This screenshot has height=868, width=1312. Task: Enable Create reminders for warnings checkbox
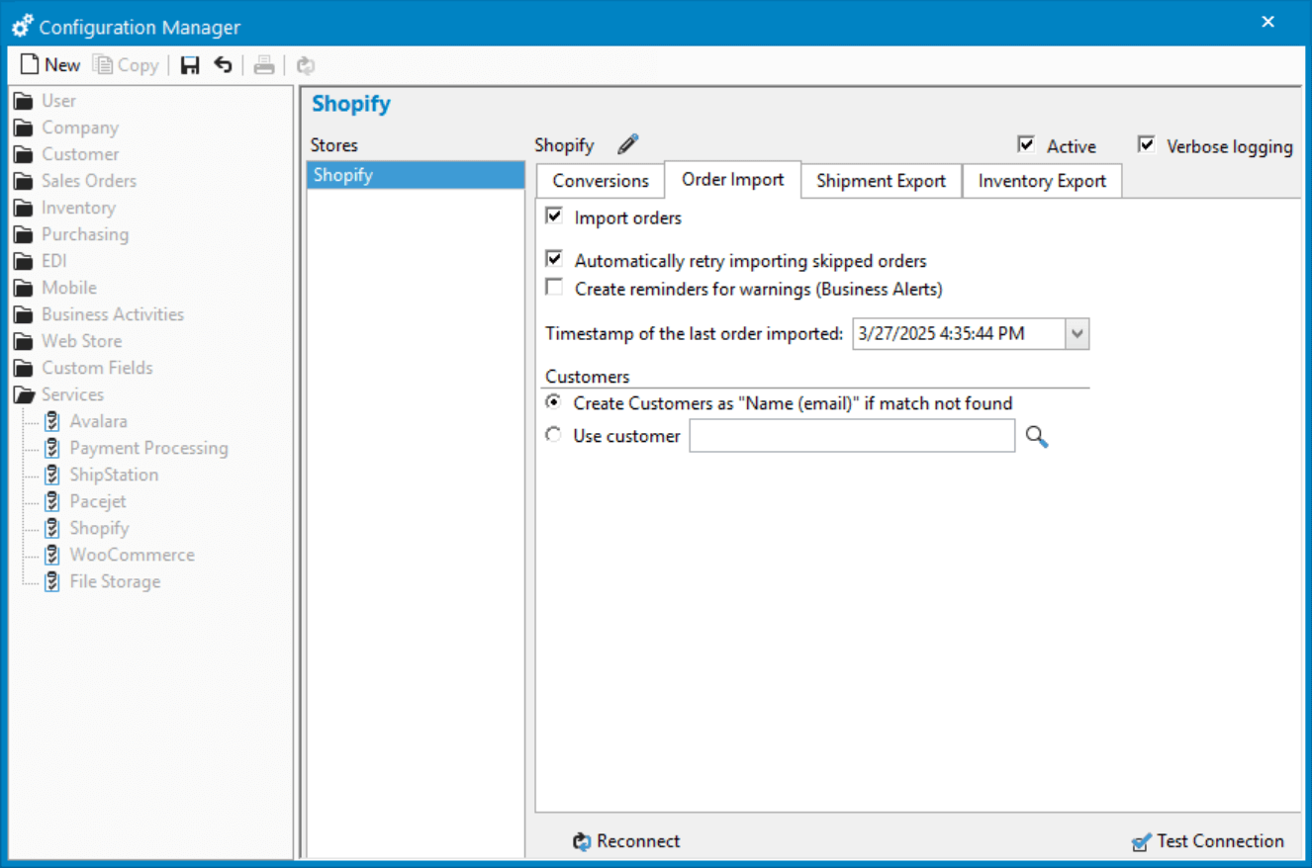tap(554, 288)
